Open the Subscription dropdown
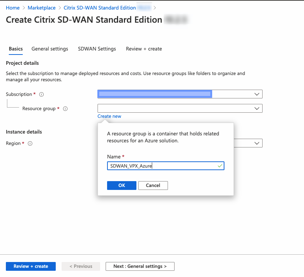This screenshot has height=277, width=304. coord(180,94)
